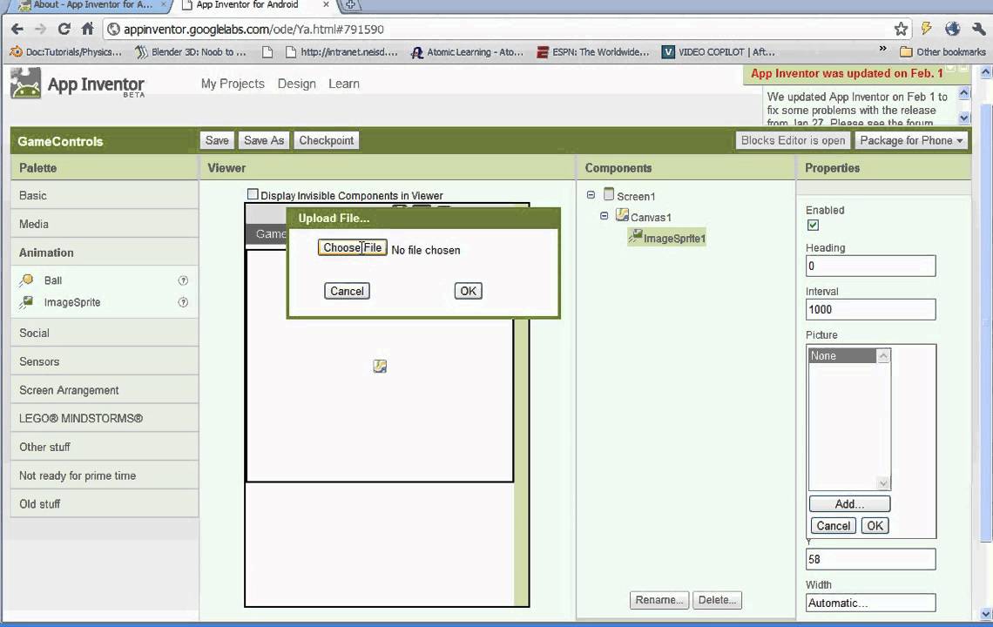Toggle Display Invisible Components in Viewer

point(253,194)
